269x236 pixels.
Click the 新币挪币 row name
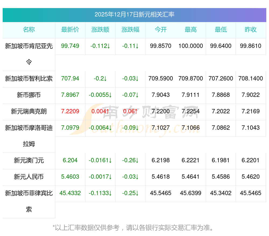29,95
